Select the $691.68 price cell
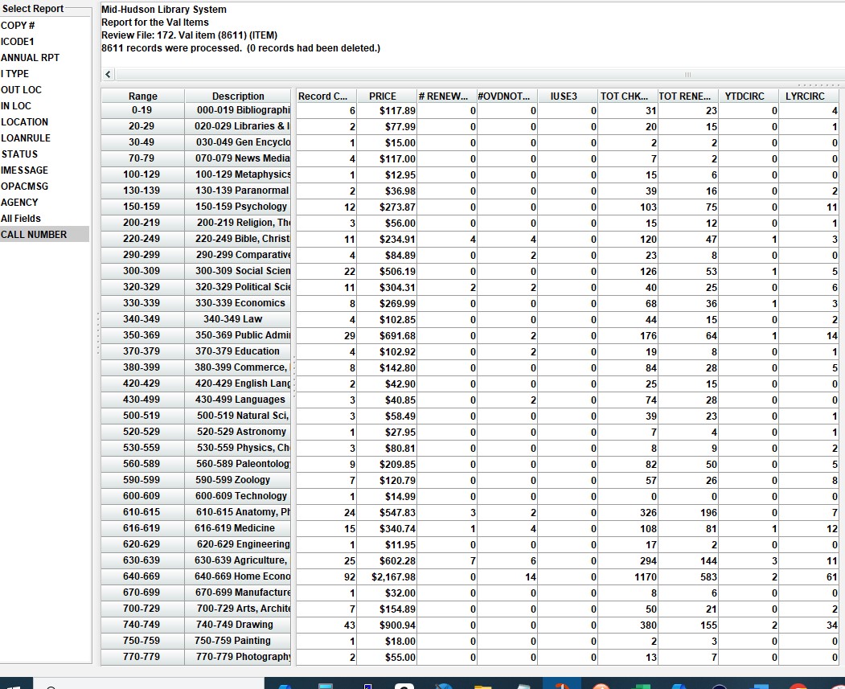The height and width of the screenshot is (689, 845). pos(387,335)
